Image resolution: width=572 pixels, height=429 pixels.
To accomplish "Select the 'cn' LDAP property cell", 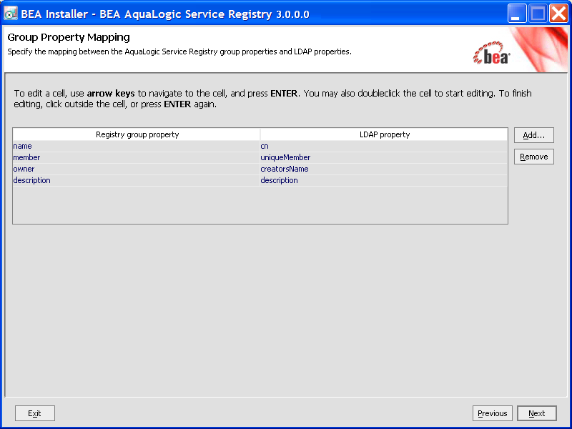I will tap(384, 147).
